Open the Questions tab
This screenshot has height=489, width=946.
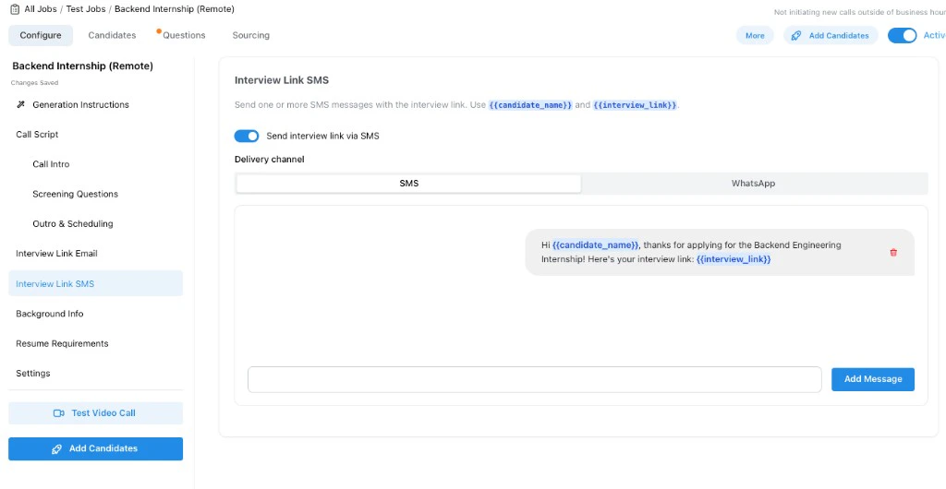click(184, 36)
